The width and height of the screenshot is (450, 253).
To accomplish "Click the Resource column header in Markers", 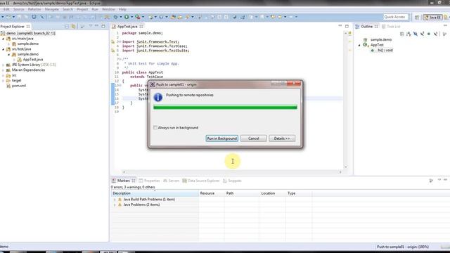I will tap(211, 193).
